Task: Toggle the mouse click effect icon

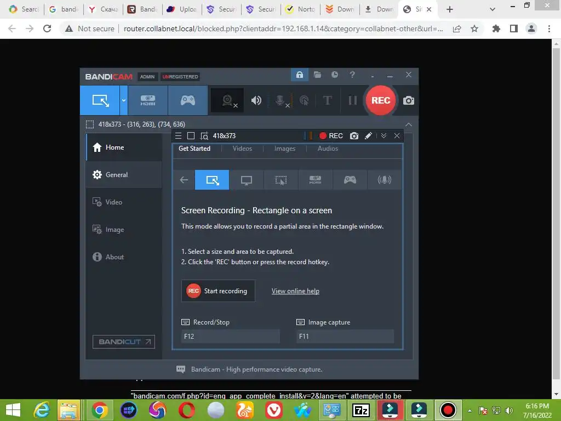Action: point(304,101)
